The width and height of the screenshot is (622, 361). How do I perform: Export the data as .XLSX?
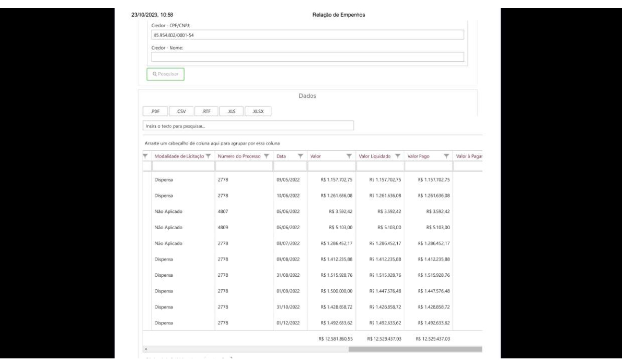click(258, 111)
